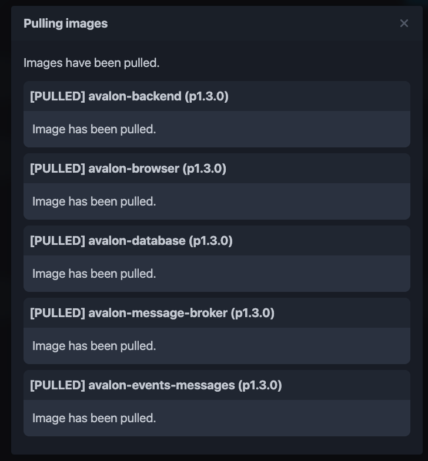The image size is (428, 461).
Task: Click the "Pulling images" dialog title
Action: [65, 23]
